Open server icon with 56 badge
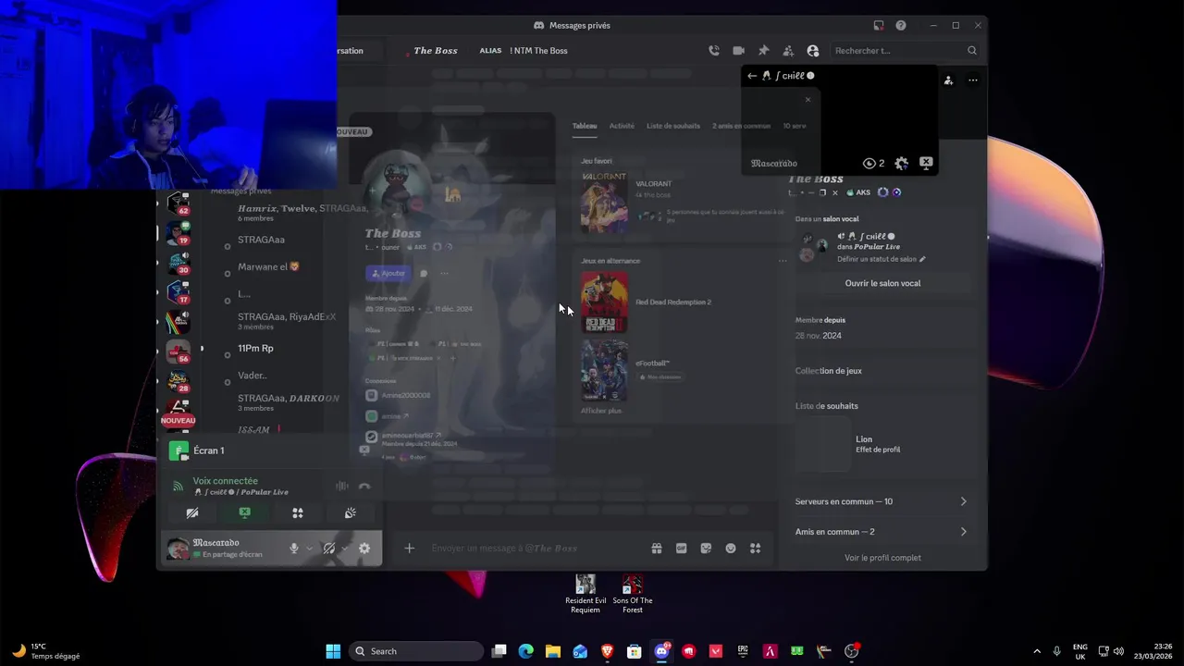The width and height of the screenshot is (1184, 666). (x=178, y=352)
